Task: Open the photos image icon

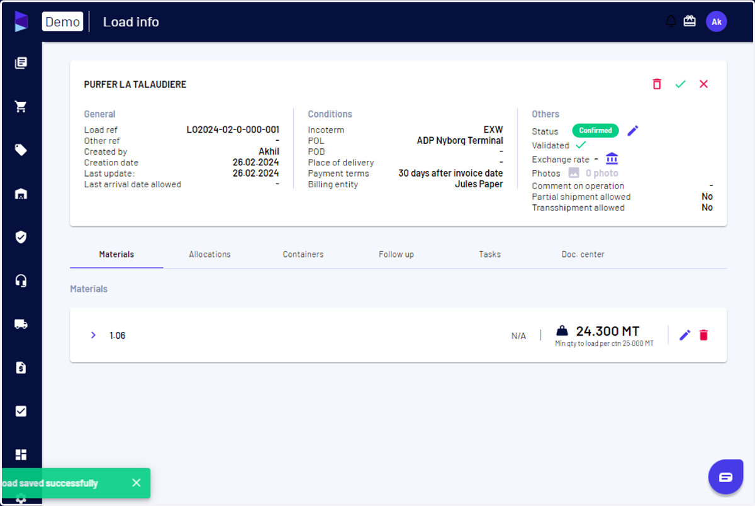Action: coord(574,173)
